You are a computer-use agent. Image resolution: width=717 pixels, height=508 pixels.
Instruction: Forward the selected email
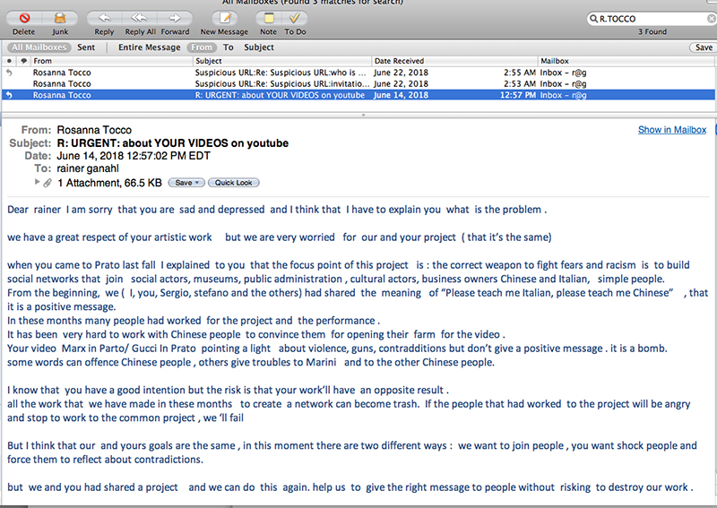pyautogui.click(x=175, y=18)
